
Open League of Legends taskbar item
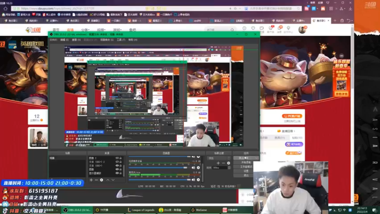(141, 210)
